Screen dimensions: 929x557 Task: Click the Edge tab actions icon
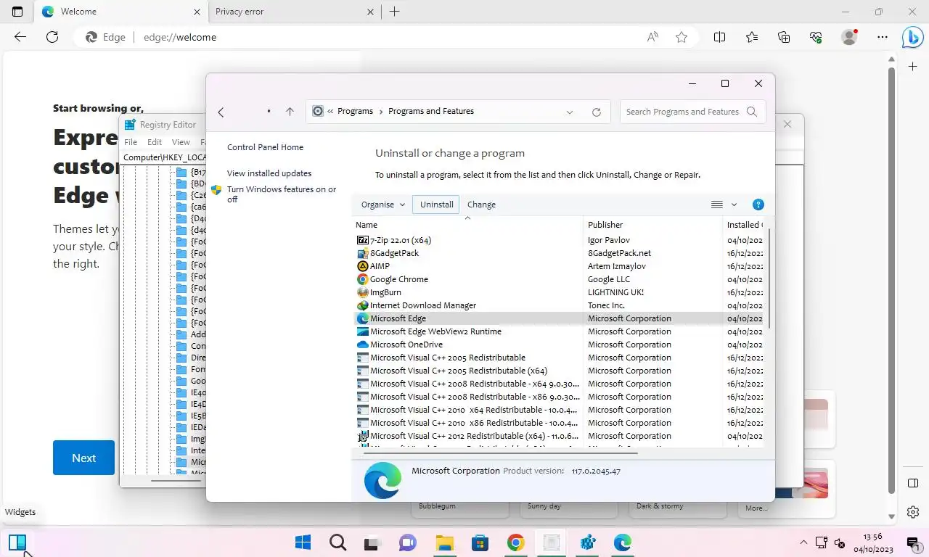(17, 12)
